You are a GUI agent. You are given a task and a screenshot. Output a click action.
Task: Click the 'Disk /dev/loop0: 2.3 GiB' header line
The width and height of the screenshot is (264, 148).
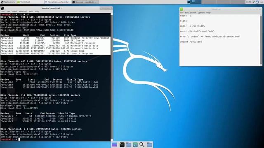click(x=41, y=129)
